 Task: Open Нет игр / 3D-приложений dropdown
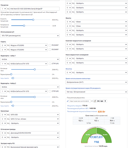[x=96, y=92]
